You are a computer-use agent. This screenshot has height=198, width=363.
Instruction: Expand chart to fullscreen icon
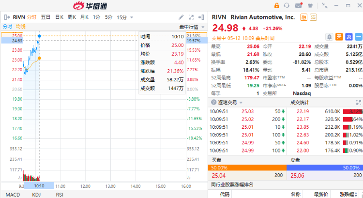(191, 17)
